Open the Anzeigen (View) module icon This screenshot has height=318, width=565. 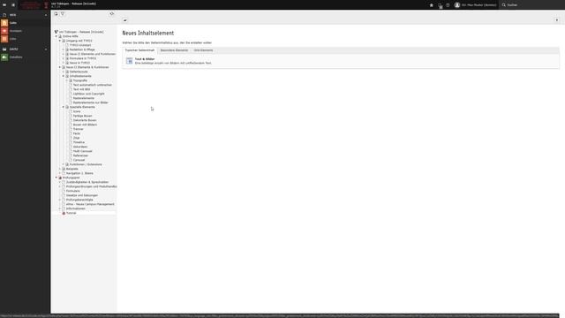4,31
